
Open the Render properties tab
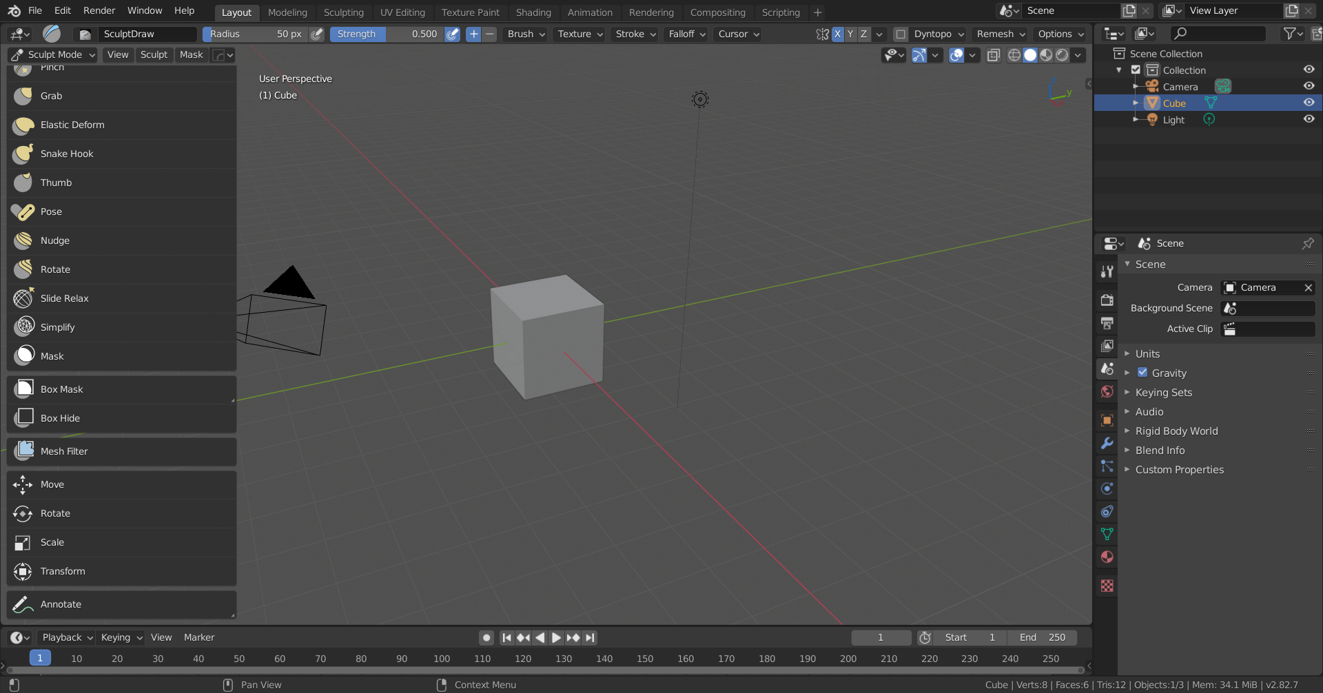point(1107,300)
